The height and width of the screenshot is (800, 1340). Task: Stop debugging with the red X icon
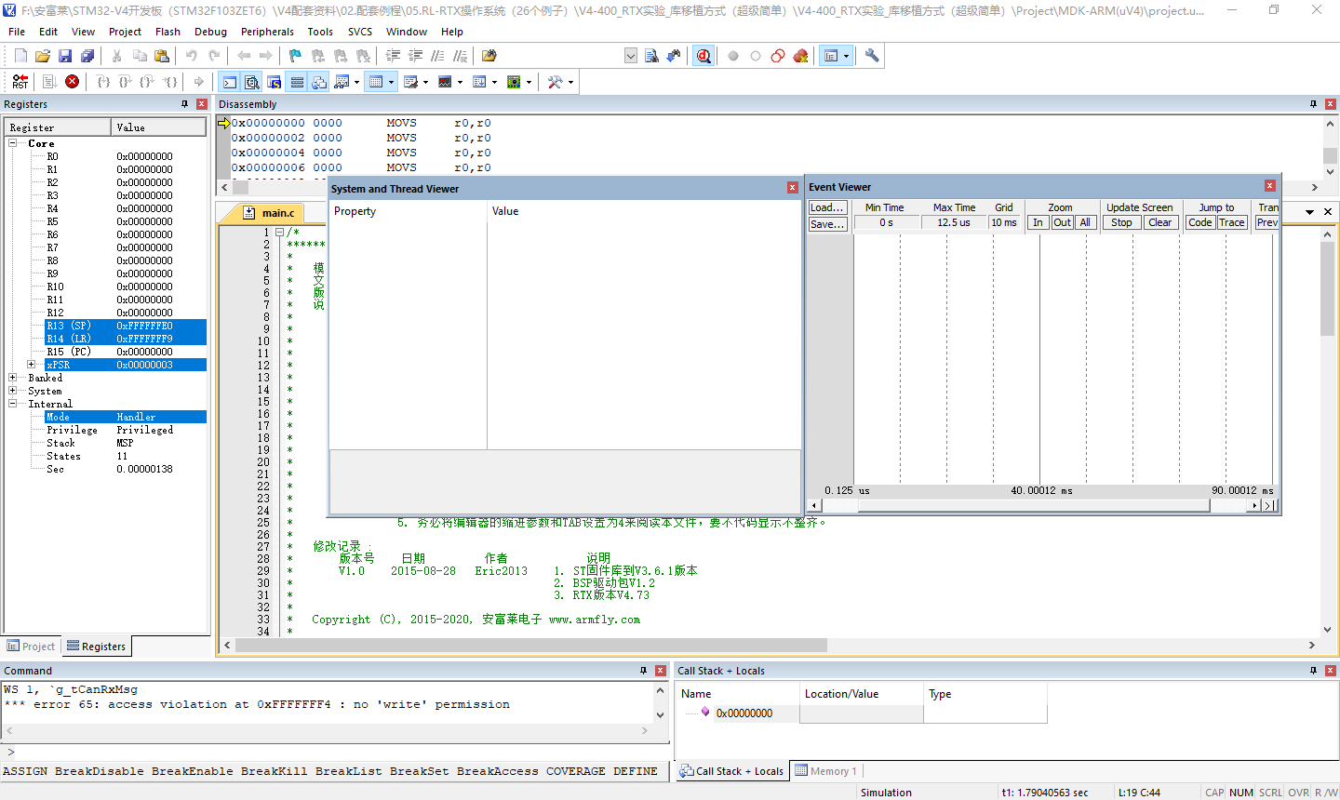(x=72, y=82)
